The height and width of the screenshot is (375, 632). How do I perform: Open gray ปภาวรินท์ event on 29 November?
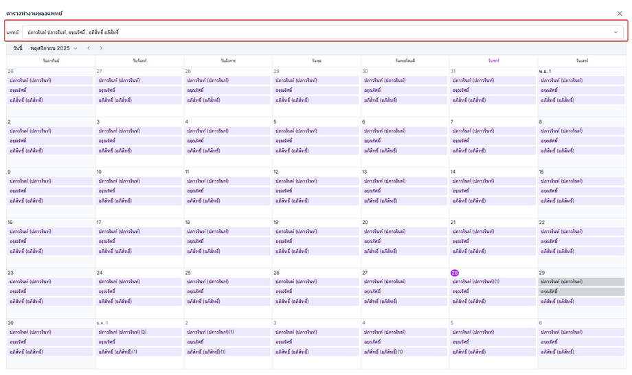tap(582, 282)
